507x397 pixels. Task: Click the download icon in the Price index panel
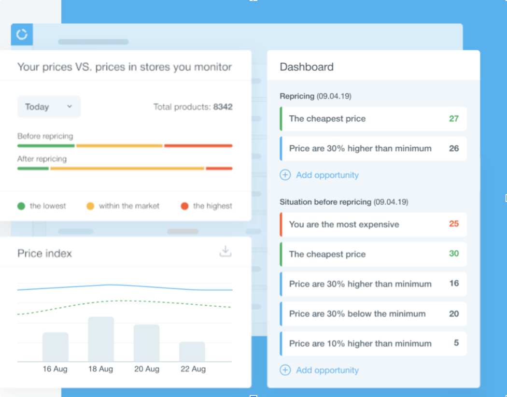coord(225,251)
